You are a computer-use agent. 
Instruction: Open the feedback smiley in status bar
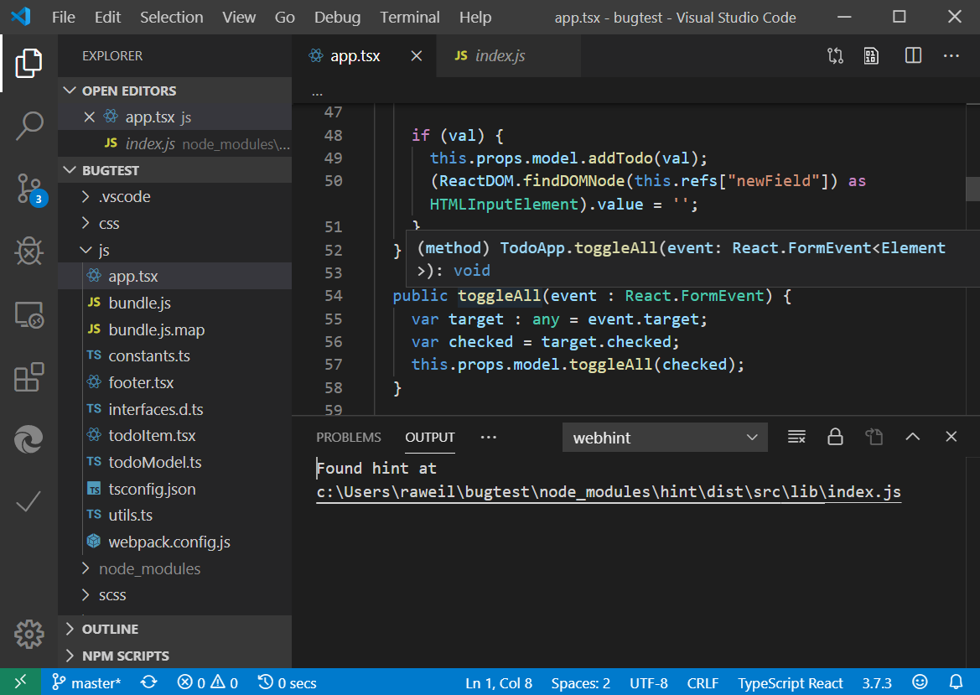tap(920, 682)
